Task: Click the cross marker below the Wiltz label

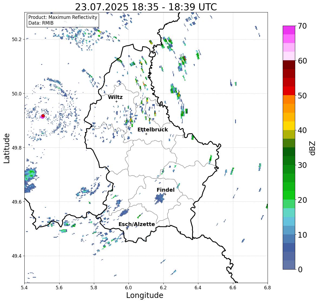Action: (x=116, y=101)
